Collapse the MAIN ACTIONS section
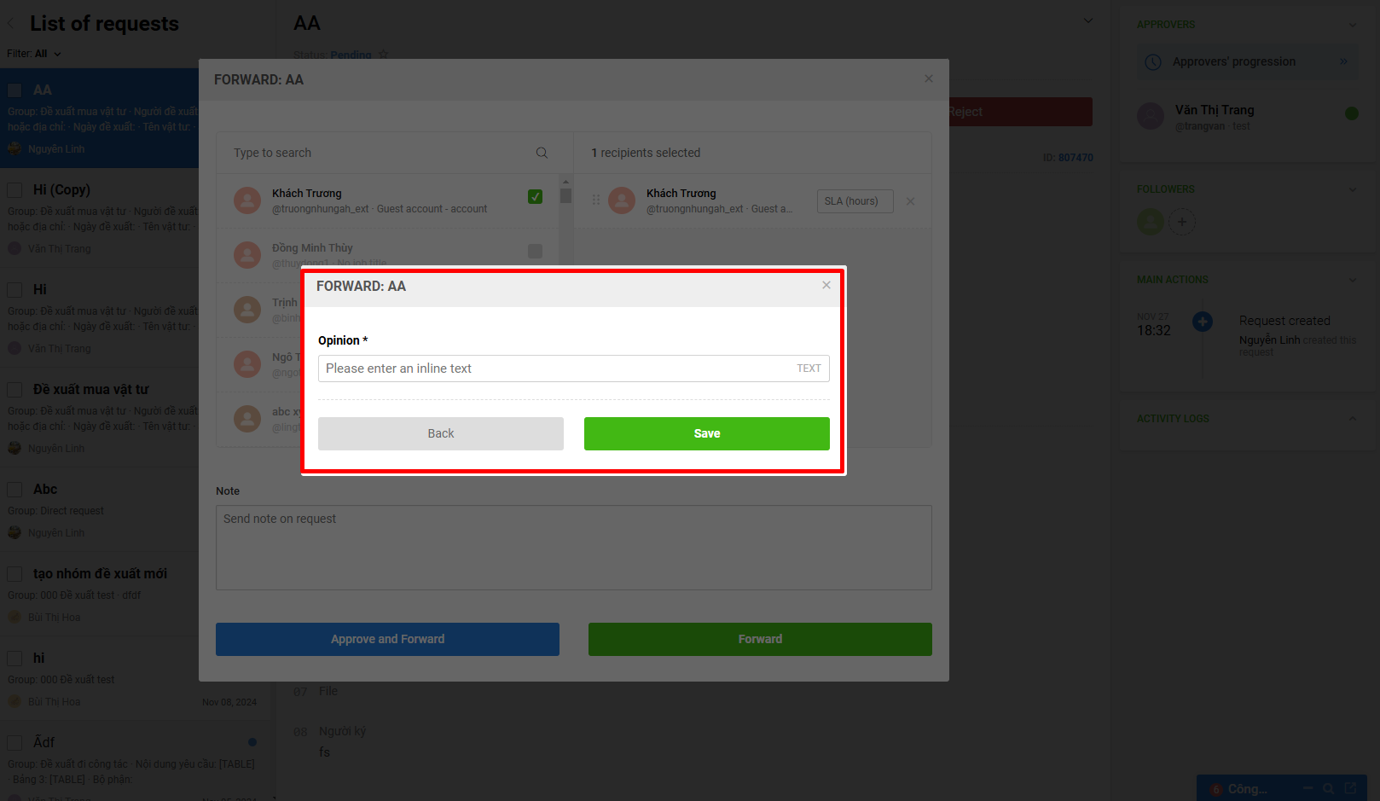 (1352, 280)
